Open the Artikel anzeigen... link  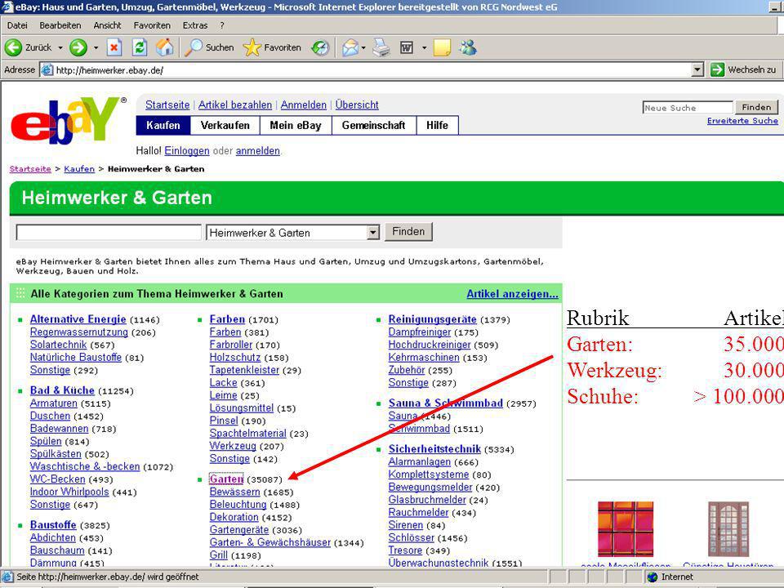[512, 294]
